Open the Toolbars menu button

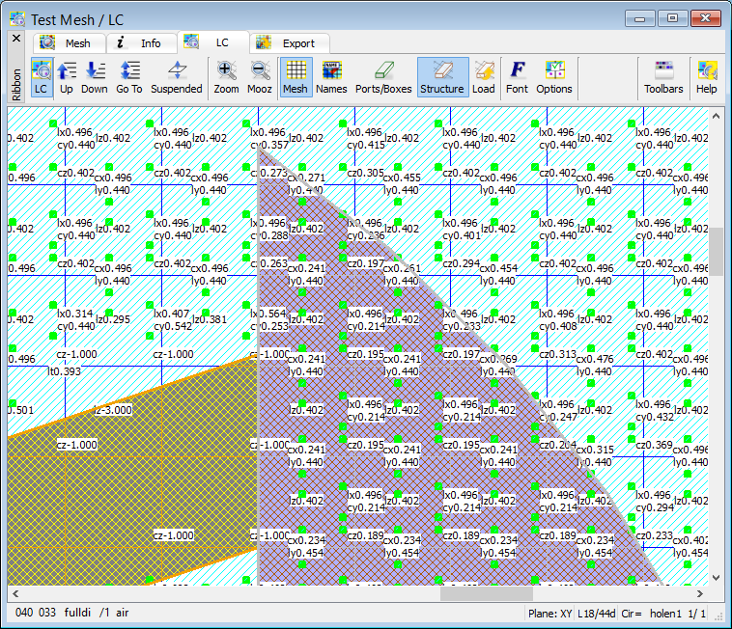(663, 77)
